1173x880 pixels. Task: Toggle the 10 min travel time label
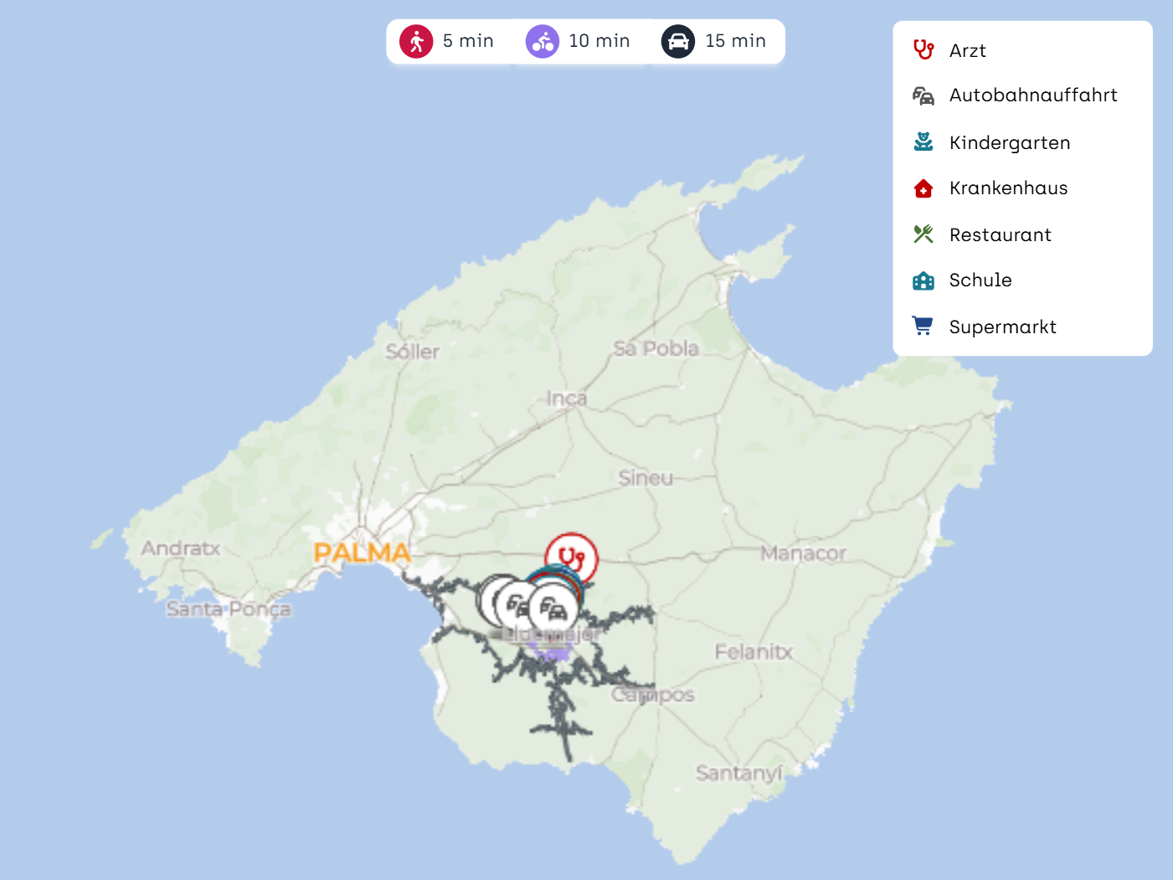click(599, 41)
